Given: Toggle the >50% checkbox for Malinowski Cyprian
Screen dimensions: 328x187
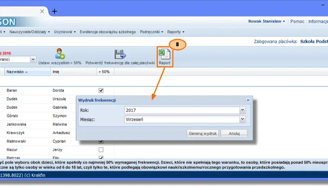Looking at the screenshot, I should [101, 142].
